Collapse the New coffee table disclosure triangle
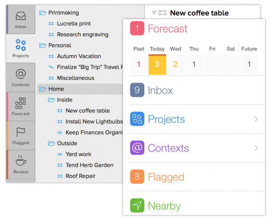277x224 pixels. 154,12
